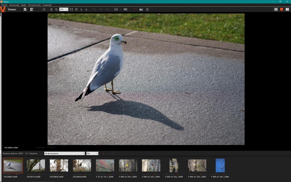Open the Файл menu
This screenshot has height=182, width=291.
4,5
